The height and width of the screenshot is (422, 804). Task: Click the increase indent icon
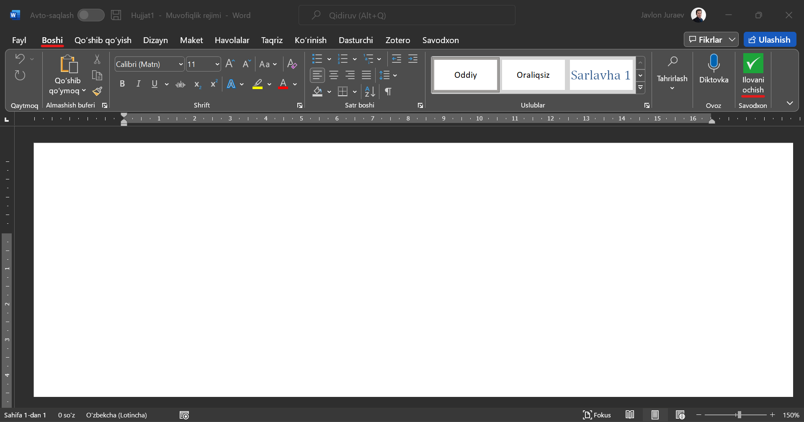(x=413, y=59)
